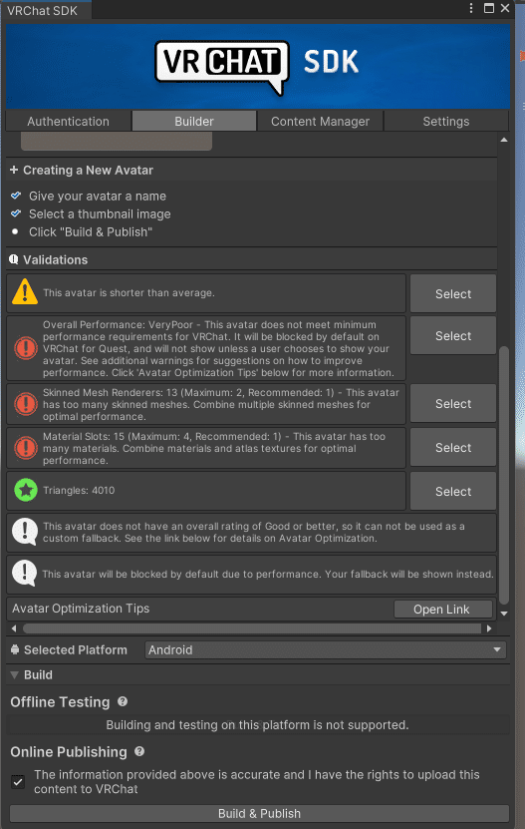Click the bullet beside Click Build & Publish
Viewport: 525px width, 829px height.
(15, 231)
